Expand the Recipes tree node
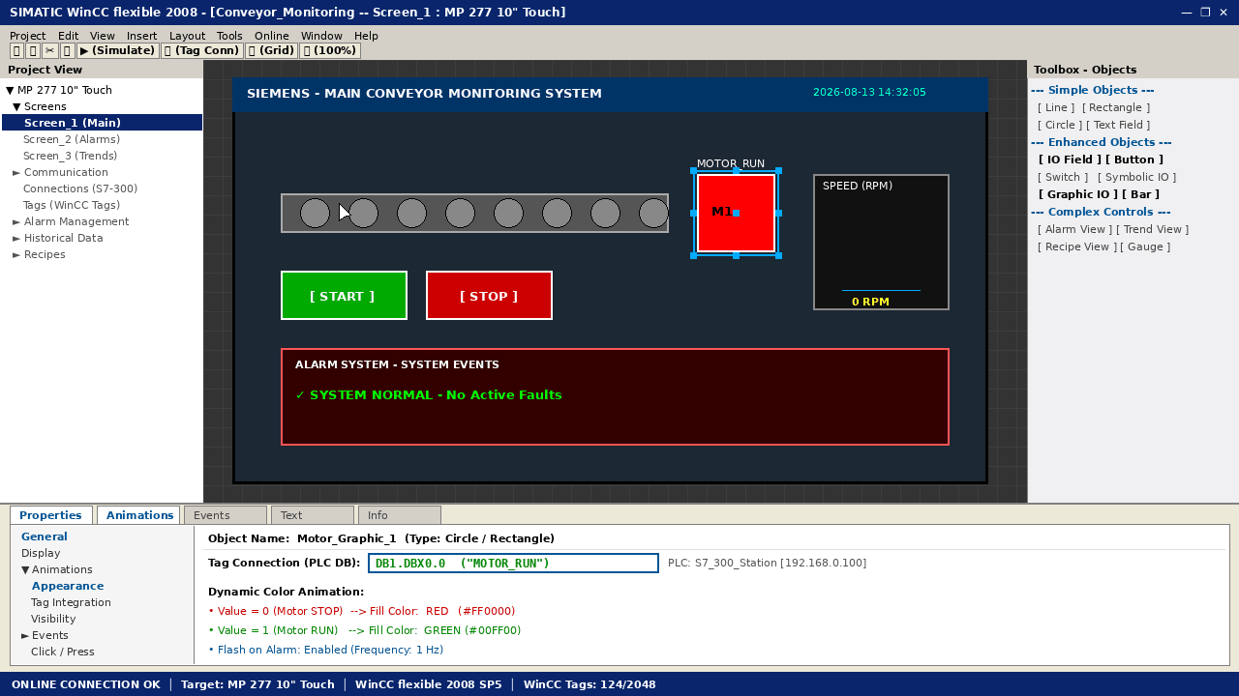Viewport: 1239px width, 696px height. click(16, 254)
